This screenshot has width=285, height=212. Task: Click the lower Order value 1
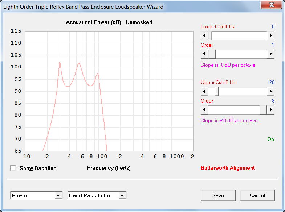(x=273, y=45)
